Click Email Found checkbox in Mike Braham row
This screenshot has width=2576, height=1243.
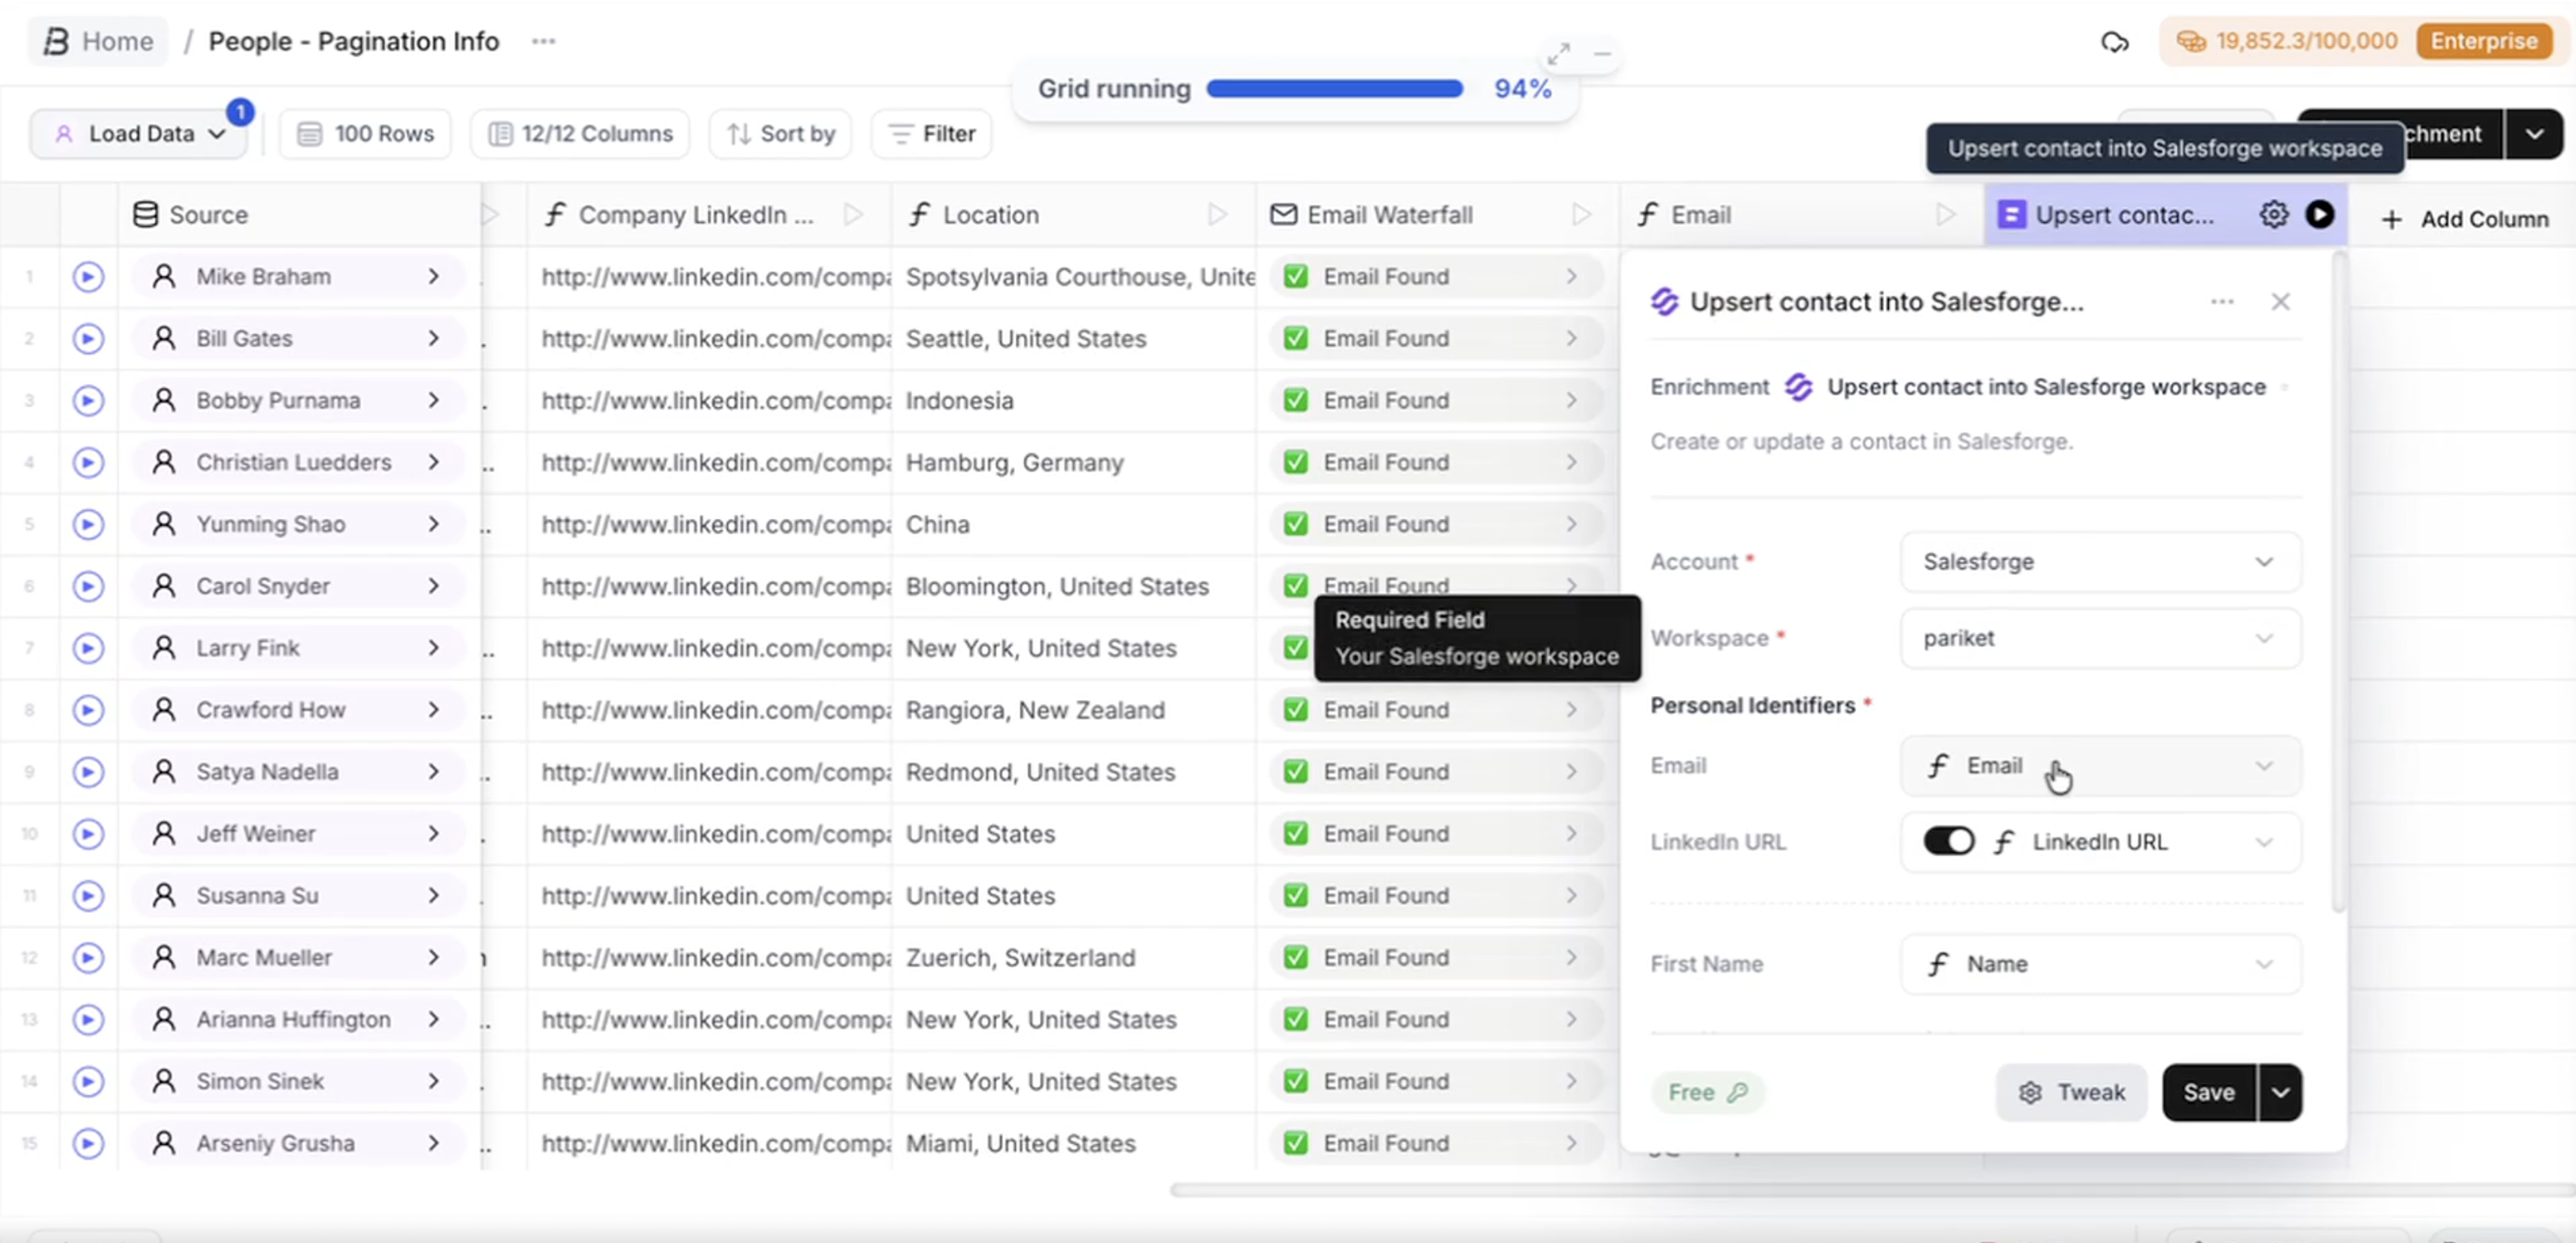[1295, 276]
